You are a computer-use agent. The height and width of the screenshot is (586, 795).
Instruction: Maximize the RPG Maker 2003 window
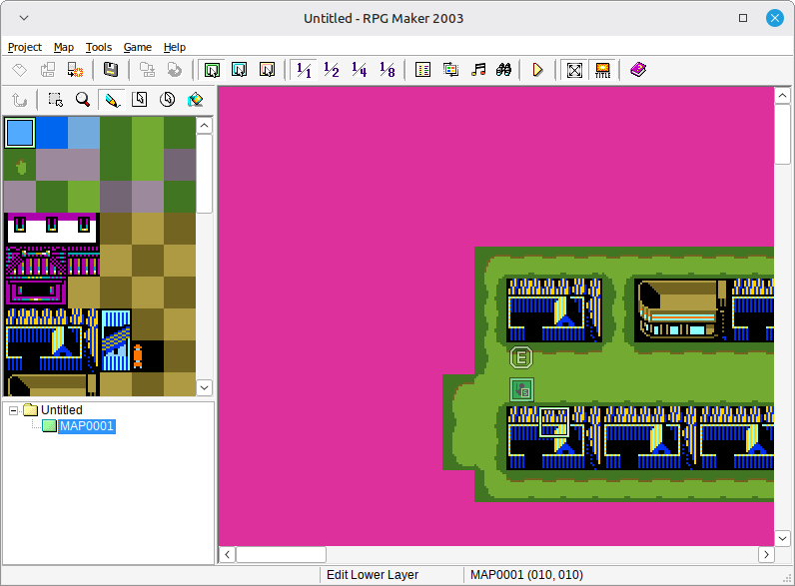pyautogui.click(x=743, y=18)
